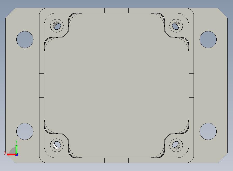The image size is (233, 171).
Task: Select the upper-right counterbored screw hole
Action: point(176,25)
